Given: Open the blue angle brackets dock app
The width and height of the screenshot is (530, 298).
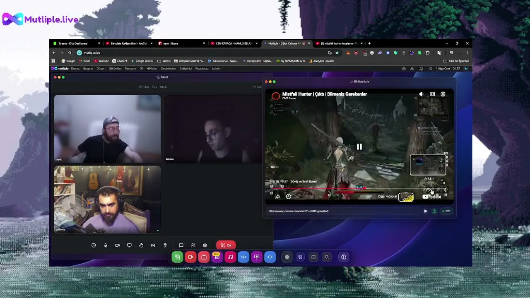Looking at the screenshot, I should (270, 257).
